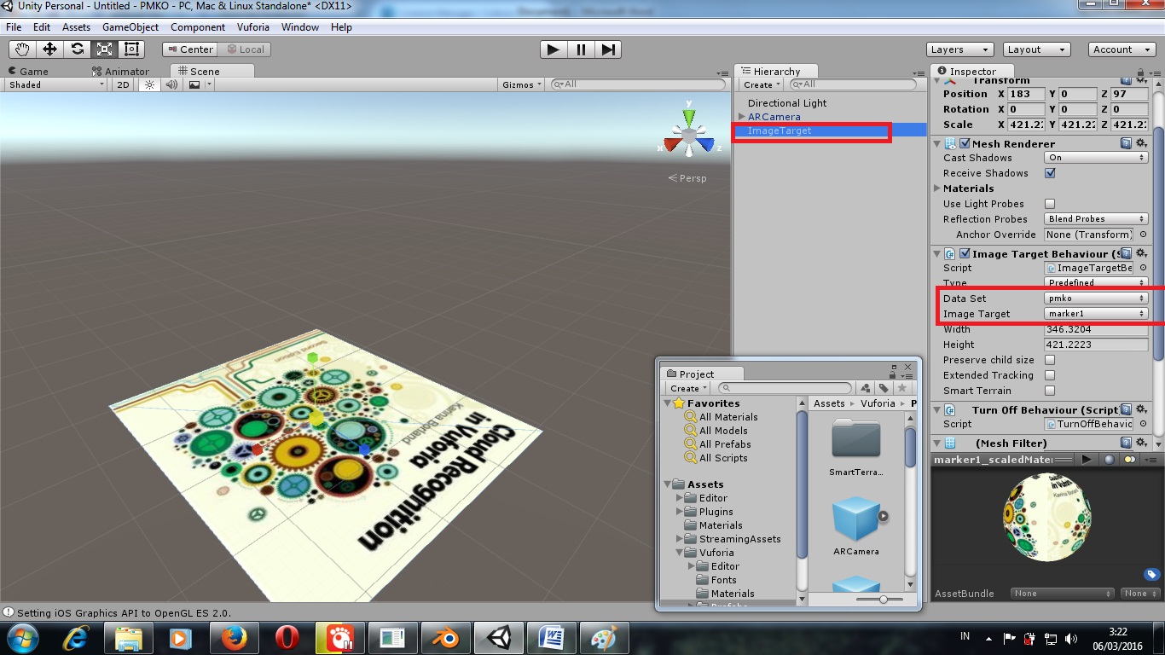1165x655 pixels.
Task: Switch to the Game tab
Action: 27,72
